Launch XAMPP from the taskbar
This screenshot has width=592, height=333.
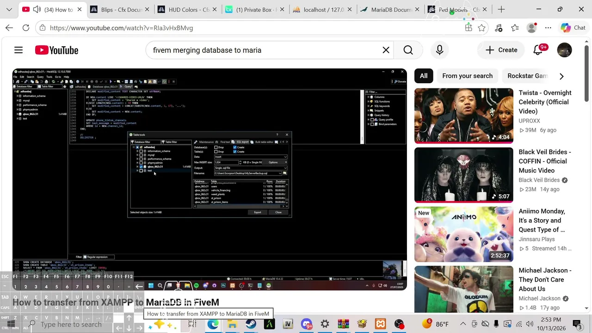click(x=380, y=324)
